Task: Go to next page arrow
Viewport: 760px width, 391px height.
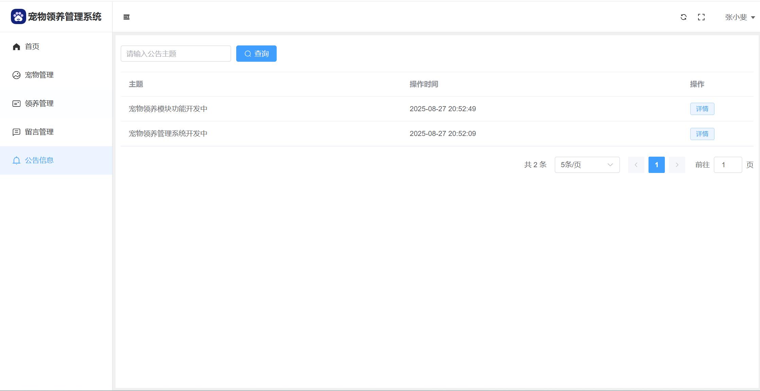Action: [677, 165]
